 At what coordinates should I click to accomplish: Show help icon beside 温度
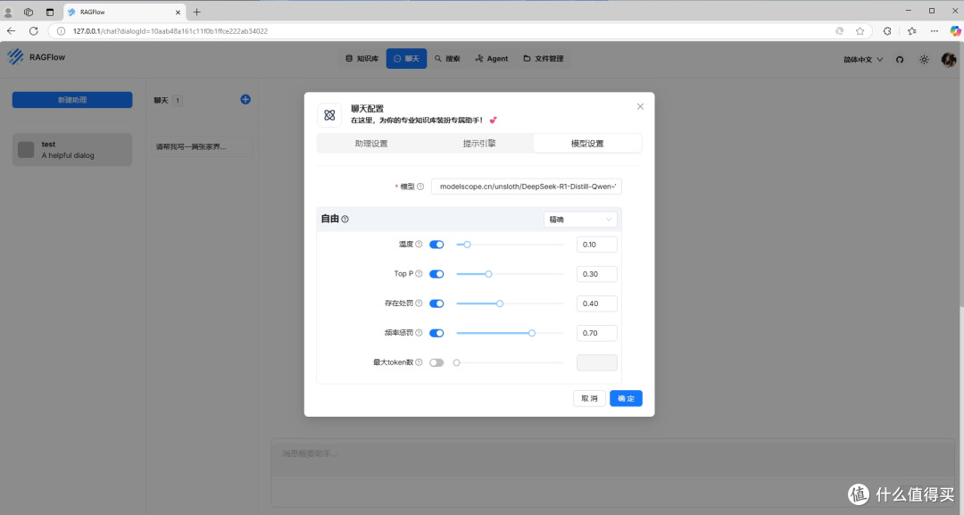coord(419,244)
